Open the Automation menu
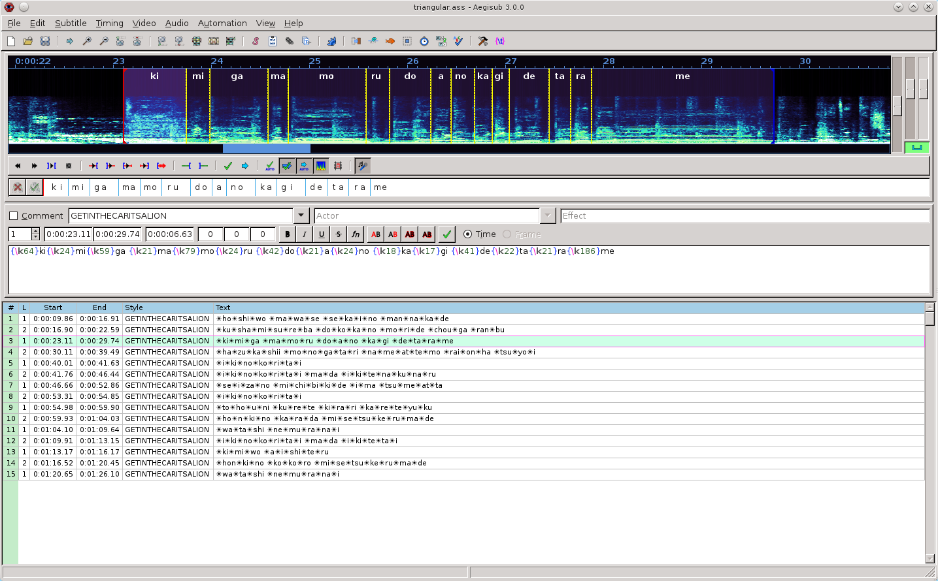This screenshot has width=938, height=581. click(222, 23)
